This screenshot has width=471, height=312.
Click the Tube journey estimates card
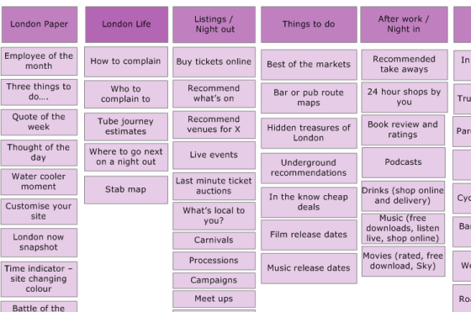click(x=126, y=127)
